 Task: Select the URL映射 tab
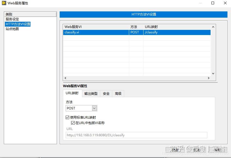tap(72, 93)
